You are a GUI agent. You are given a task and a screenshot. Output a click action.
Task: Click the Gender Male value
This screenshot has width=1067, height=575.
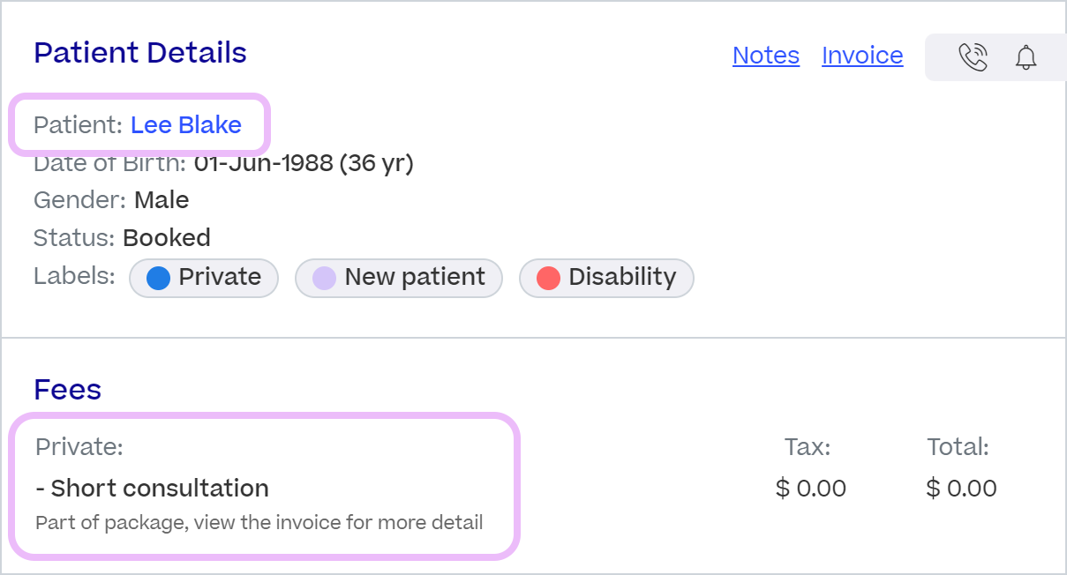pyautogui.click(x=162, y=200)
